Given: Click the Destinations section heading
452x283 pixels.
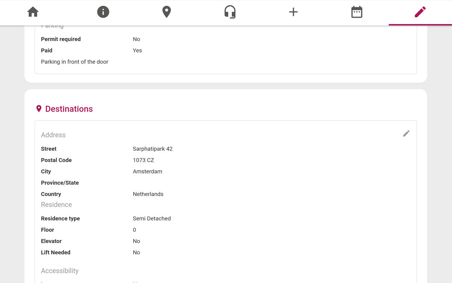Looking at the screenshot, I should [x=69, y=109].
